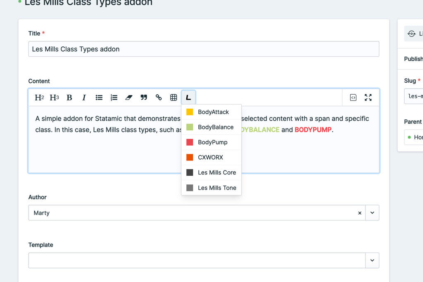The image size is (423, 282).
Task: Expand the Author dropdown
Action: (372, 213)
